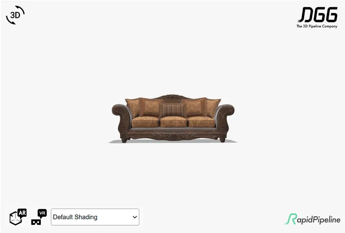Open the VR headset viewing mode
The height and width of the screenshot is (233, 345).
pos(39,217)
